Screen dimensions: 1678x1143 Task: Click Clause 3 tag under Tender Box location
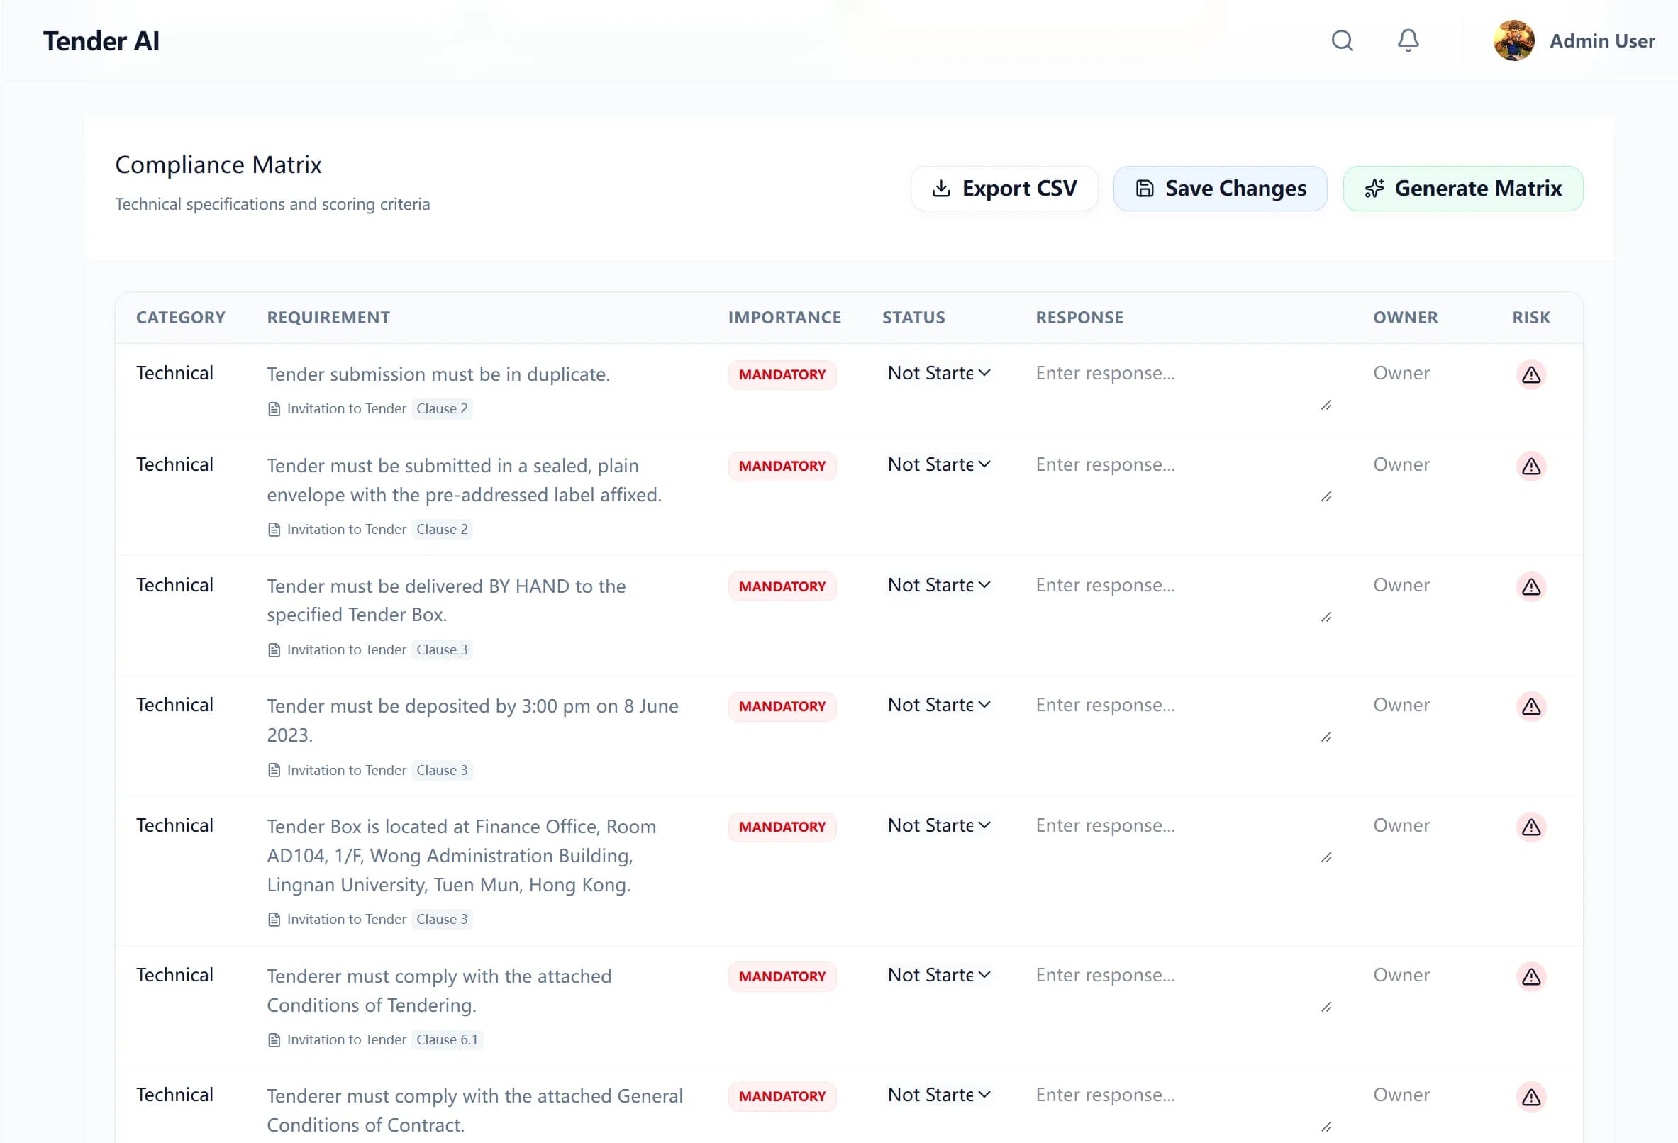point(442,919)
